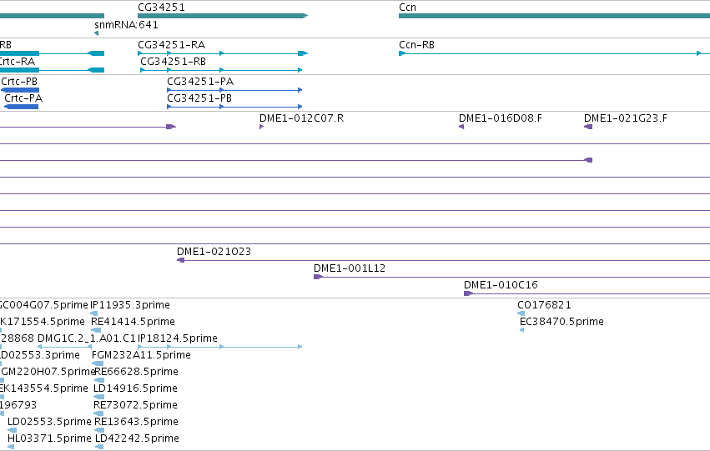Click the DME1-001L12 clone start marker
The width and height of the screenshot is (710, 451).
[319, 277]
